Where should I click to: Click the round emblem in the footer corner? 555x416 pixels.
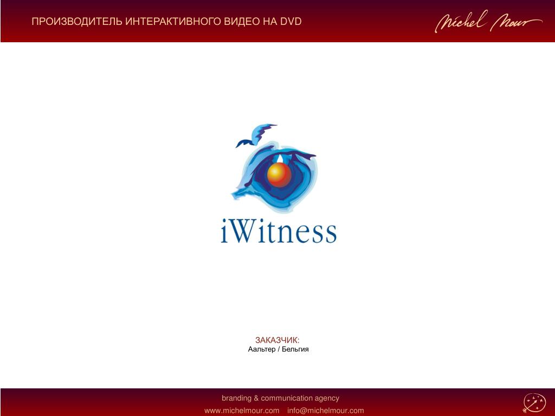click(534, 403)
